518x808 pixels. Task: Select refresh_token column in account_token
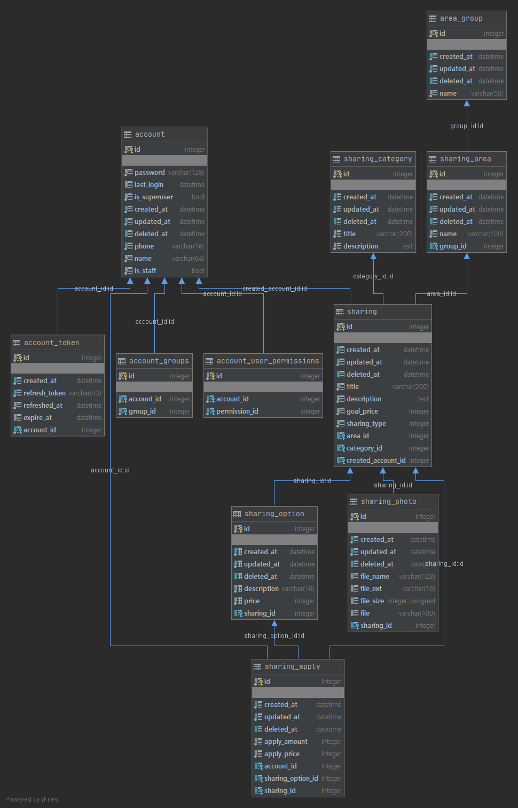pyautogui.click(x=58, y=393)
